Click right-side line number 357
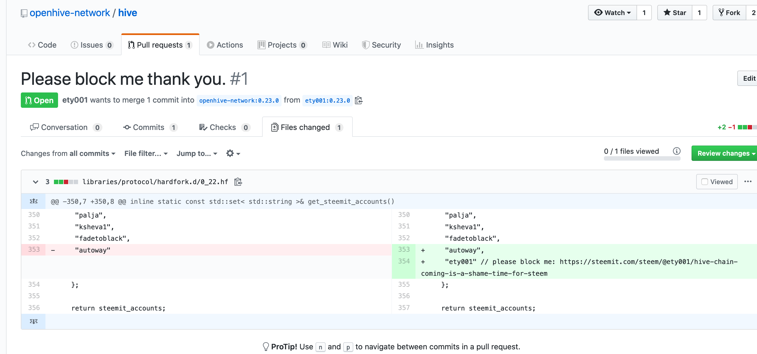 pyautogui.click(x=404, y=307)
